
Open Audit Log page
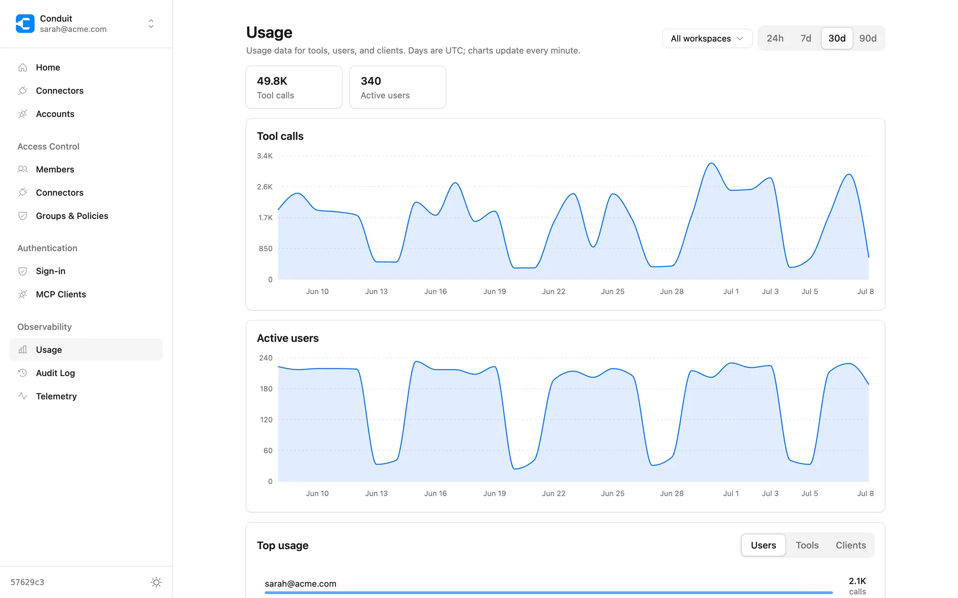(86, 373)
